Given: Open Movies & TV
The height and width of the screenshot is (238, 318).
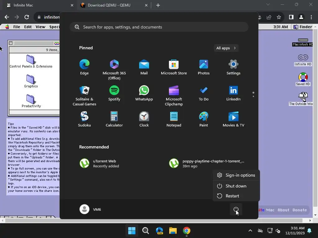Looking at the screenshot, I should [x=234, y=119].
